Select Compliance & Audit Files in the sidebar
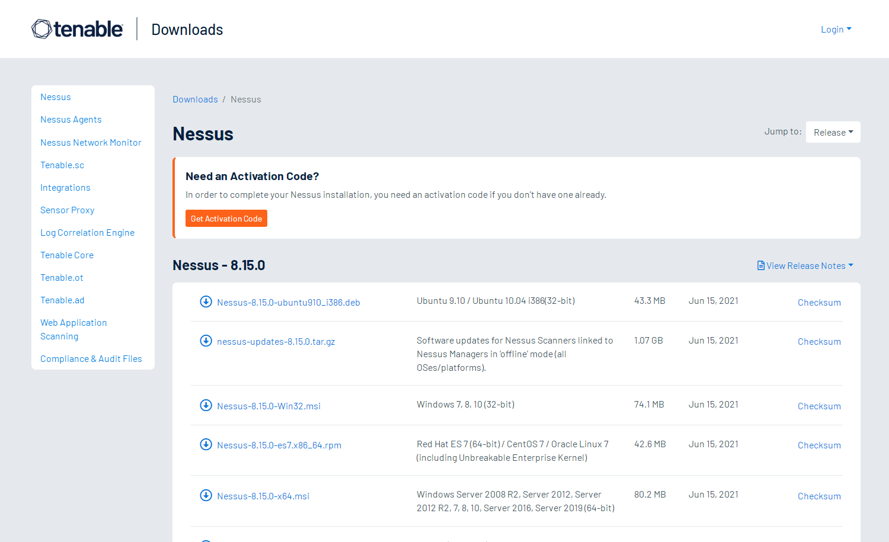This screenshot has width=889, height=542. (91, 358)
